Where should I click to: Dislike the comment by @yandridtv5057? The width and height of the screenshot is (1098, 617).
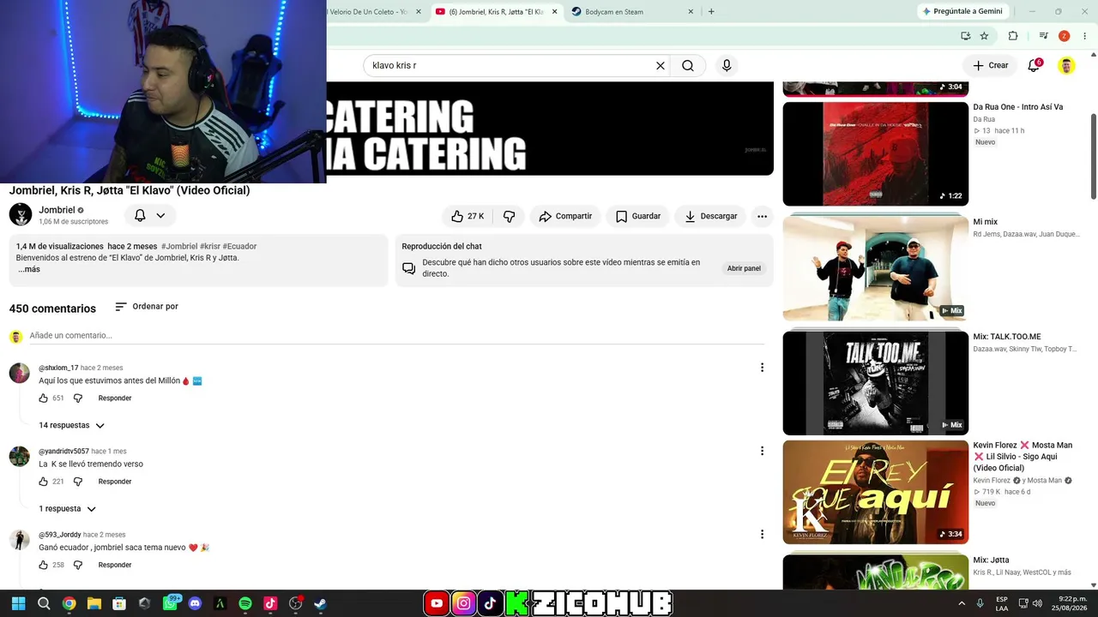tap(78, 482)
